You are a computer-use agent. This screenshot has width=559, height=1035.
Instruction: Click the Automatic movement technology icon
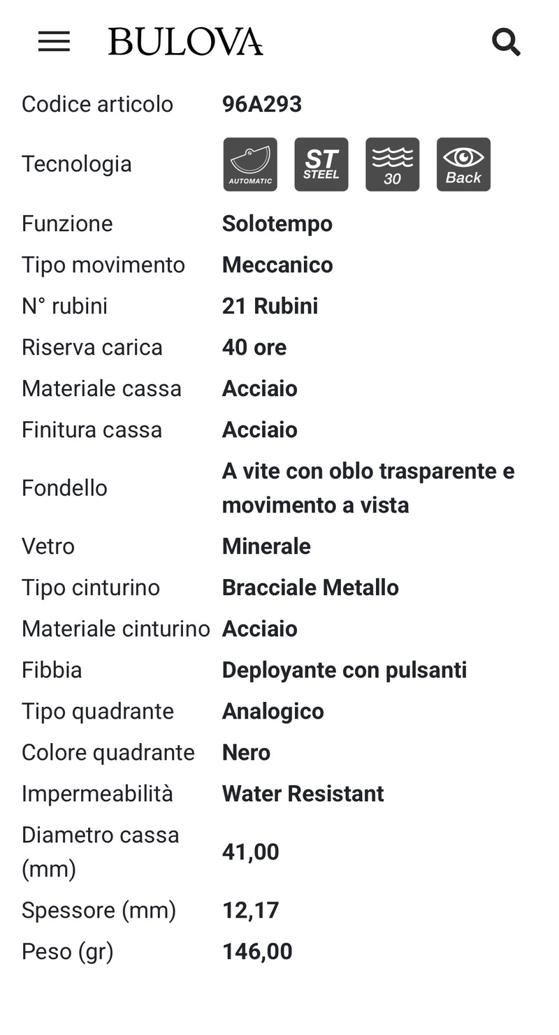tap(250, 164)
